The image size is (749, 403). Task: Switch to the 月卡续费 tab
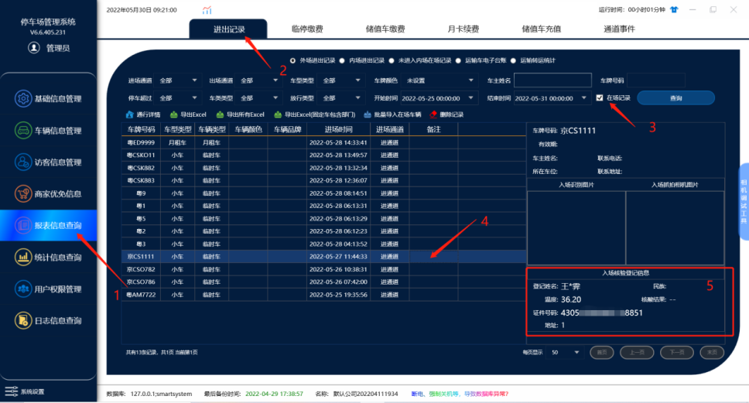pyautogui.click(x=463, y=29)
